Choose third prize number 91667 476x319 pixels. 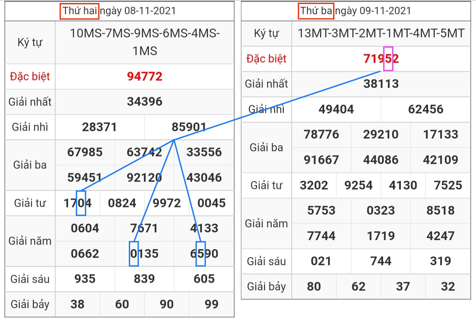[x=322, y=160]
